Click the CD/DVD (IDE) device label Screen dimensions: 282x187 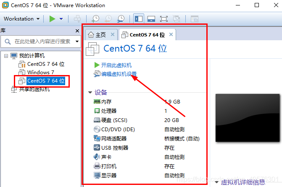click(x=118, y=130)
